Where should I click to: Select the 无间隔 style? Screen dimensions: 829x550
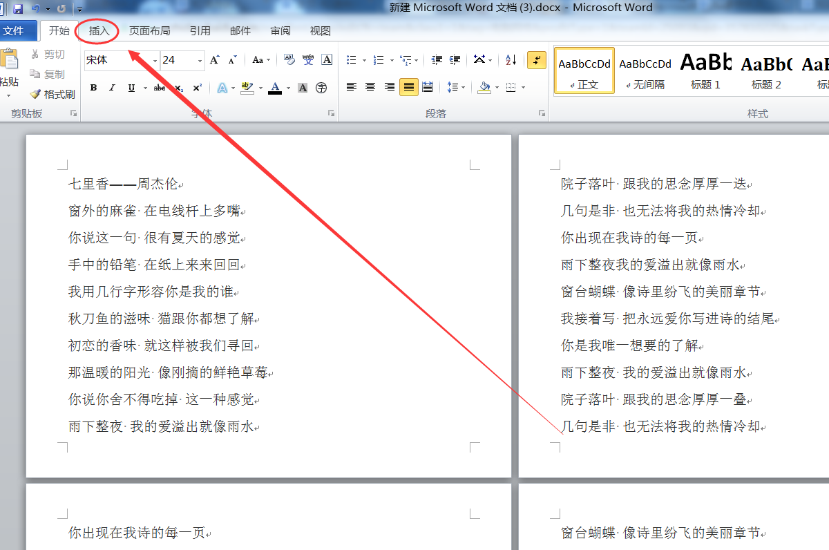[645, 71]
